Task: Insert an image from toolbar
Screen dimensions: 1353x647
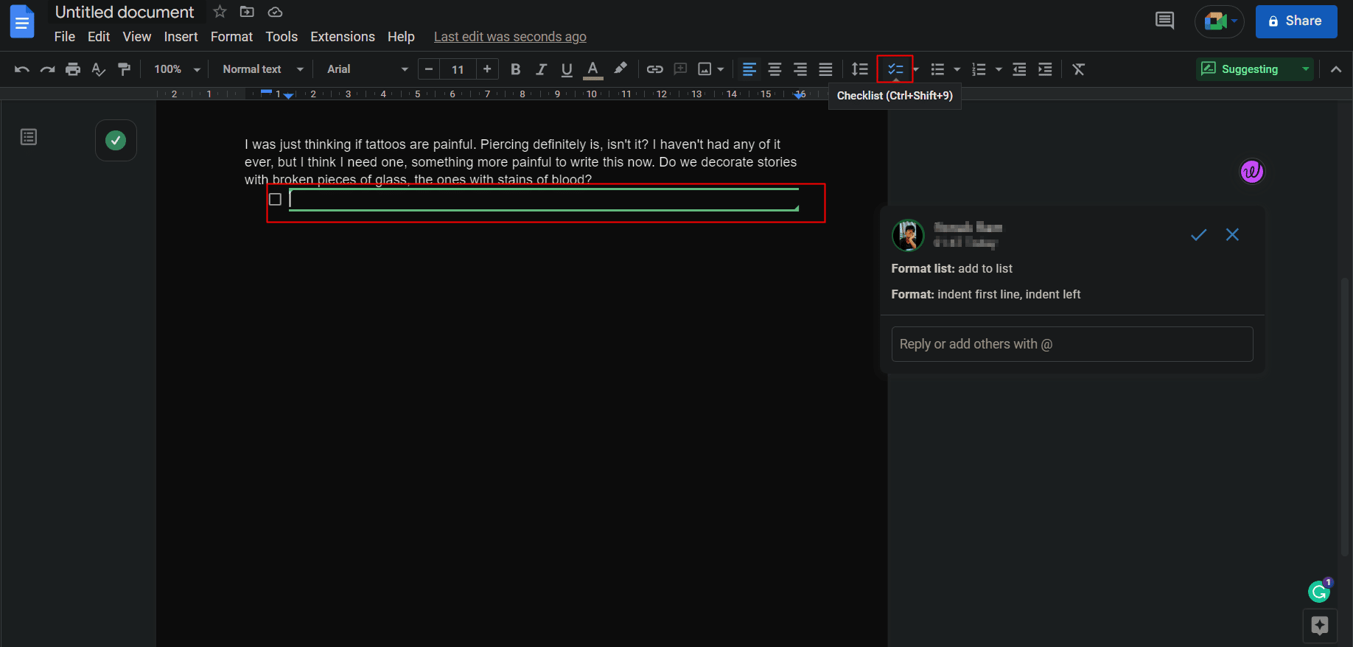Action: [x=705, y=69]
